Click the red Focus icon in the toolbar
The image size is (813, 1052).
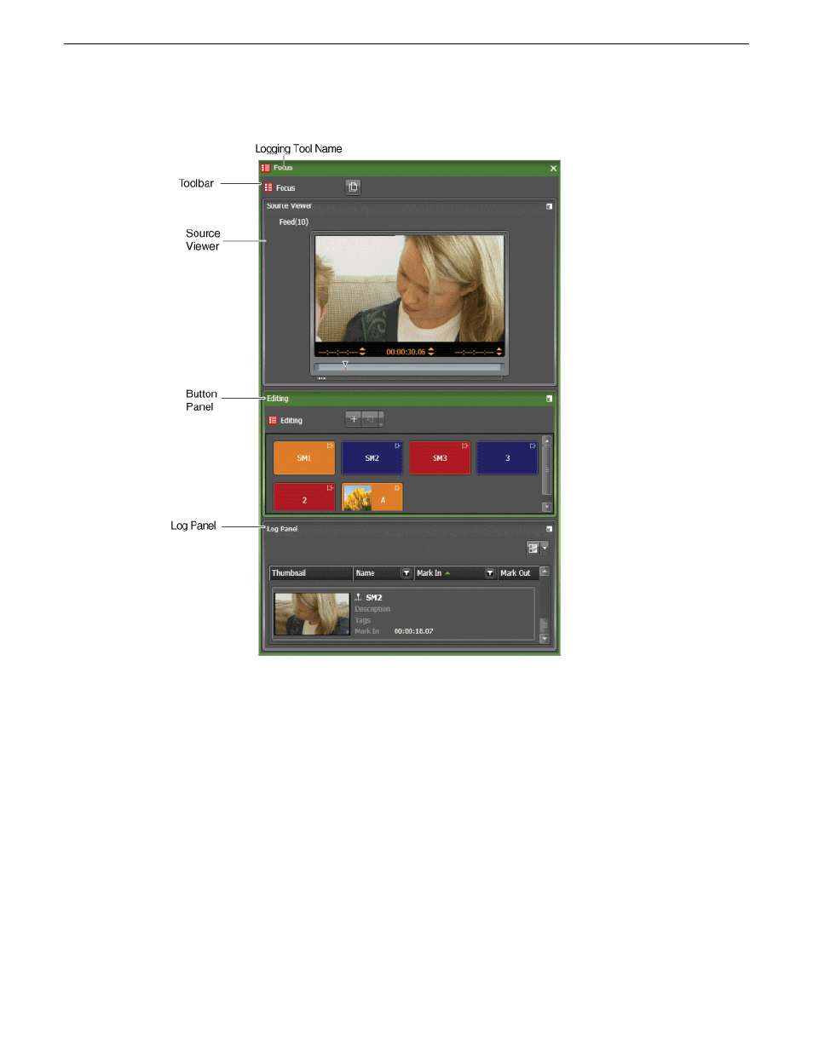(268, 187)
